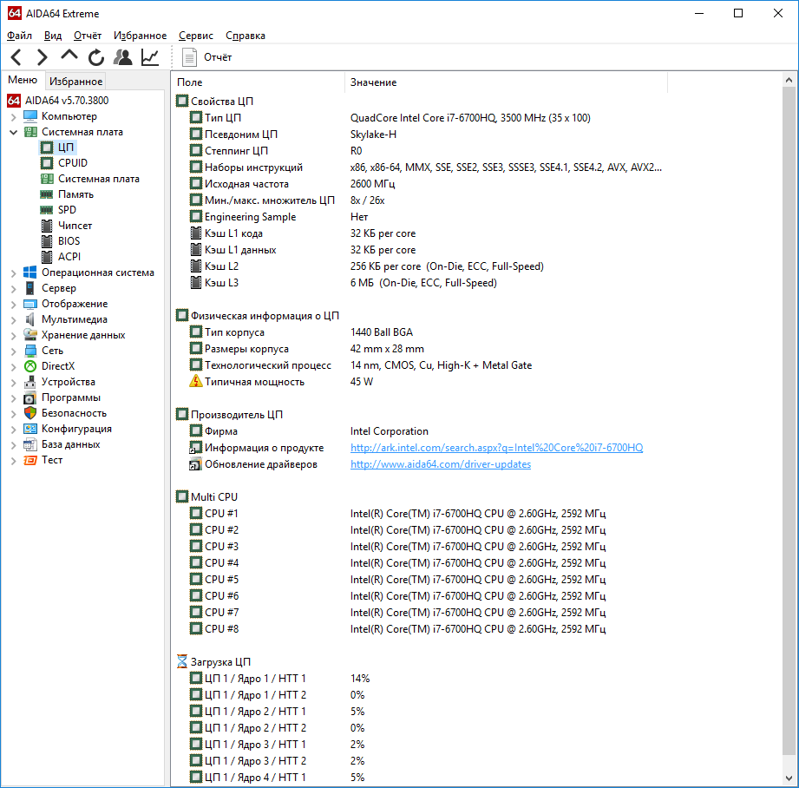799x788 pixels.
Task: Open the Отчёт menu in the menu bar
Action: click(88, 36)
